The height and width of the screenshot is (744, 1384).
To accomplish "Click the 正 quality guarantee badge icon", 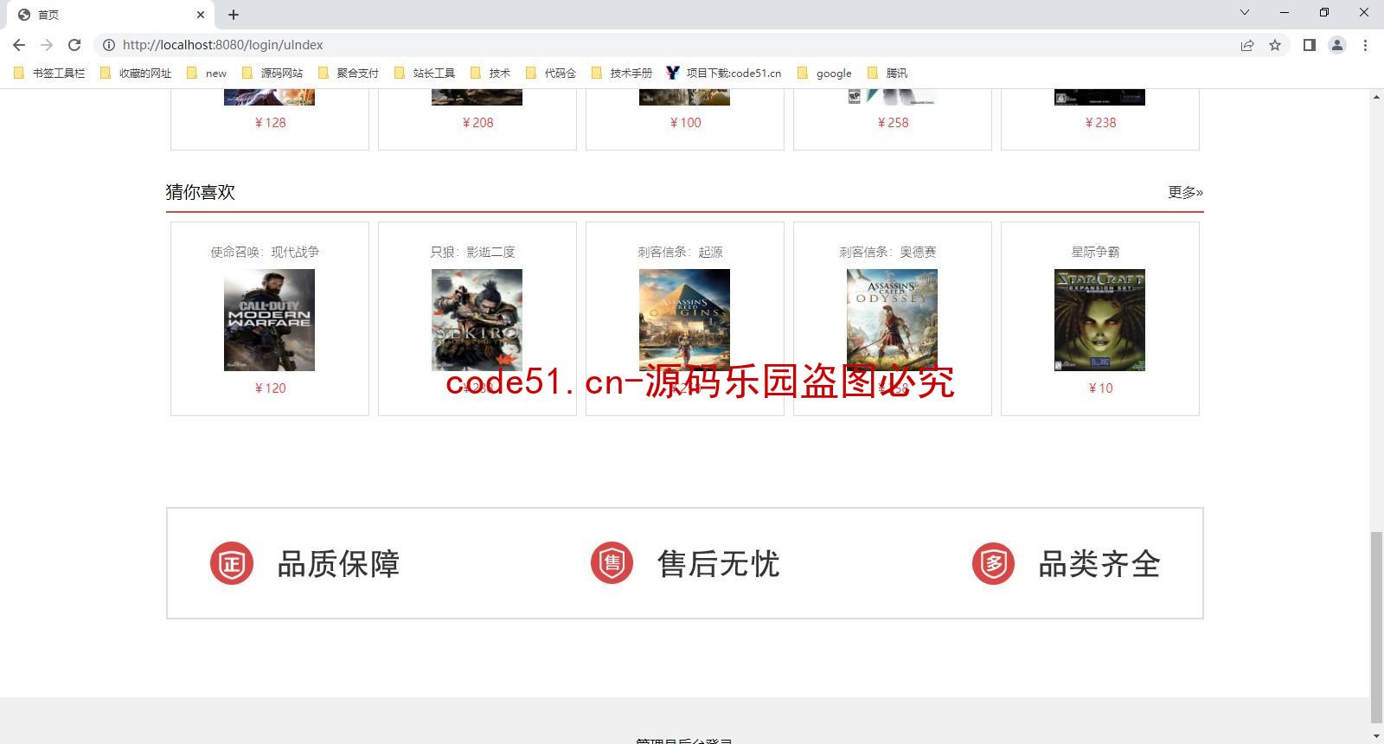I will pos(232,563).
